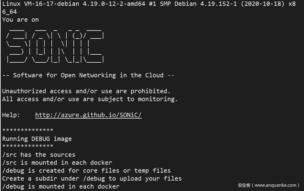Click the '/debug is created for core files' line
Viewport: 304px width, 191px height.
[86, 171]
